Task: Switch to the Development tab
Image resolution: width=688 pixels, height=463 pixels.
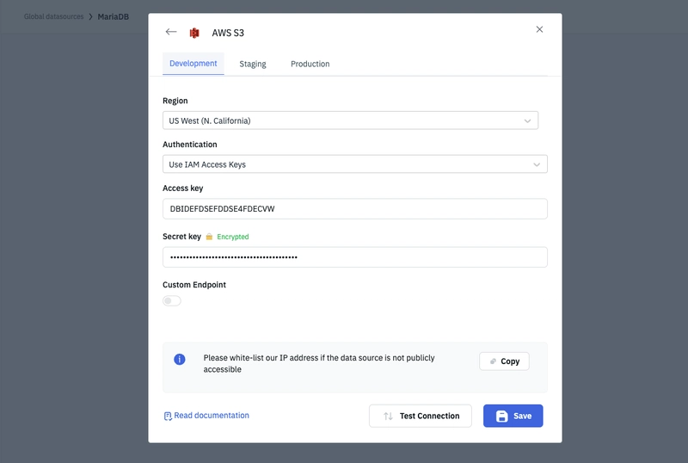Action: [x=193, y=64]
